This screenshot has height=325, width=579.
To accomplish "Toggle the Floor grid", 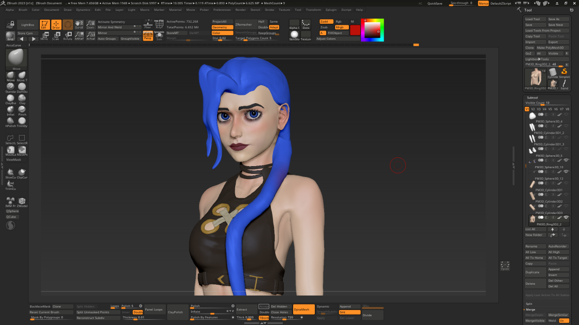I will click(x=148, y=24).
